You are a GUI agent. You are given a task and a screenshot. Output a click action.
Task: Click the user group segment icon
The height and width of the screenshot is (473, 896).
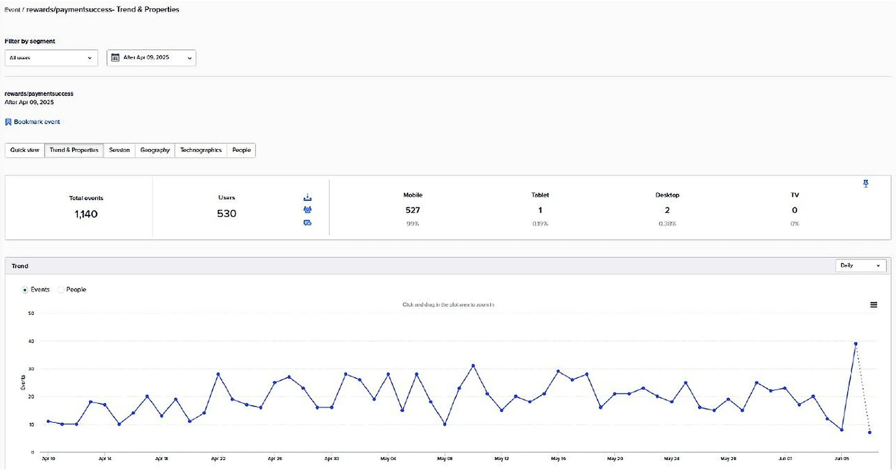coord(308,210)
